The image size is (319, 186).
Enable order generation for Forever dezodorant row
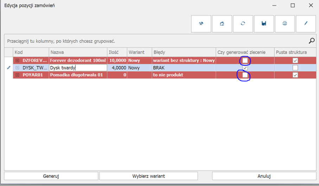245,60
